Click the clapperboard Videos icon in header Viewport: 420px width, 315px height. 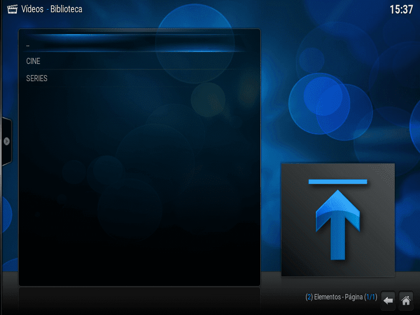click(x=12, y=9)
